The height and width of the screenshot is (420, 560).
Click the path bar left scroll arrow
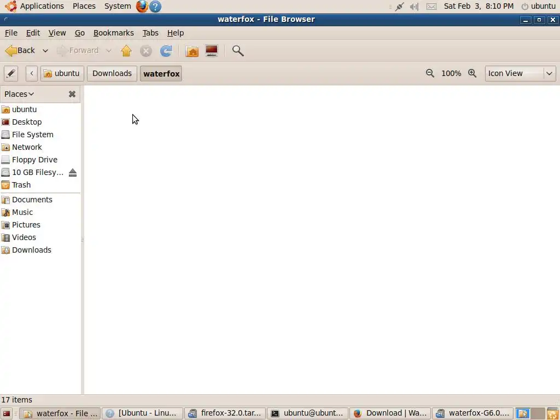(31, 74)
